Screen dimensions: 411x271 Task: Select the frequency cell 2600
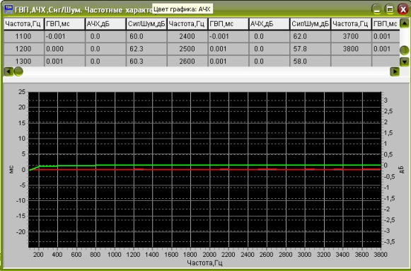[187, 62]
